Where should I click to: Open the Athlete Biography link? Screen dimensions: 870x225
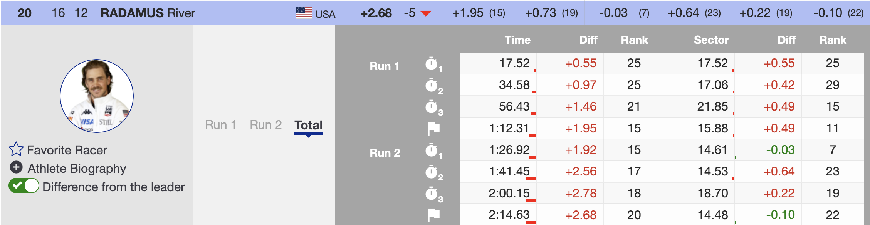(x=77, y=169)
